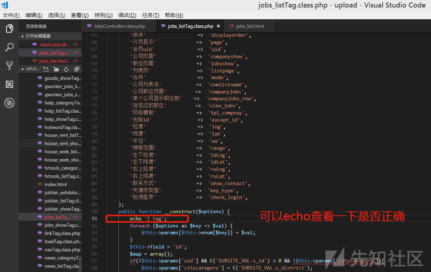The width and height of the screenshot is (431, 272).
Task: Open the Source Control view
Action: point(9,66)
